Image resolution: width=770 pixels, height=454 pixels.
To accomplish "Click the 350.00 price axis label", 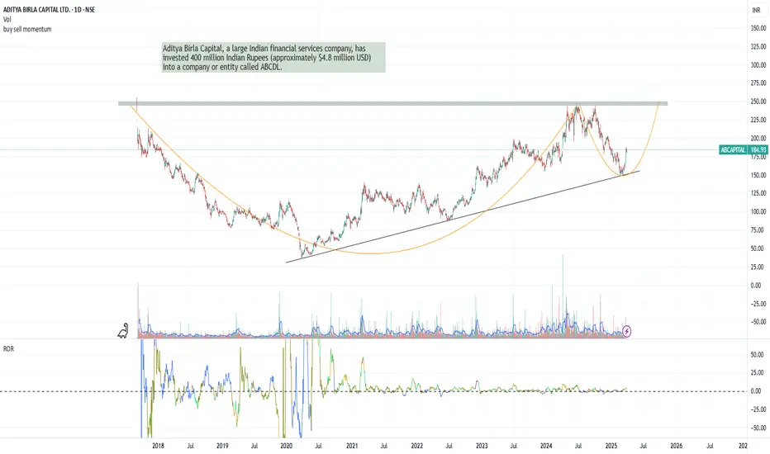I will tap(758, 28).
